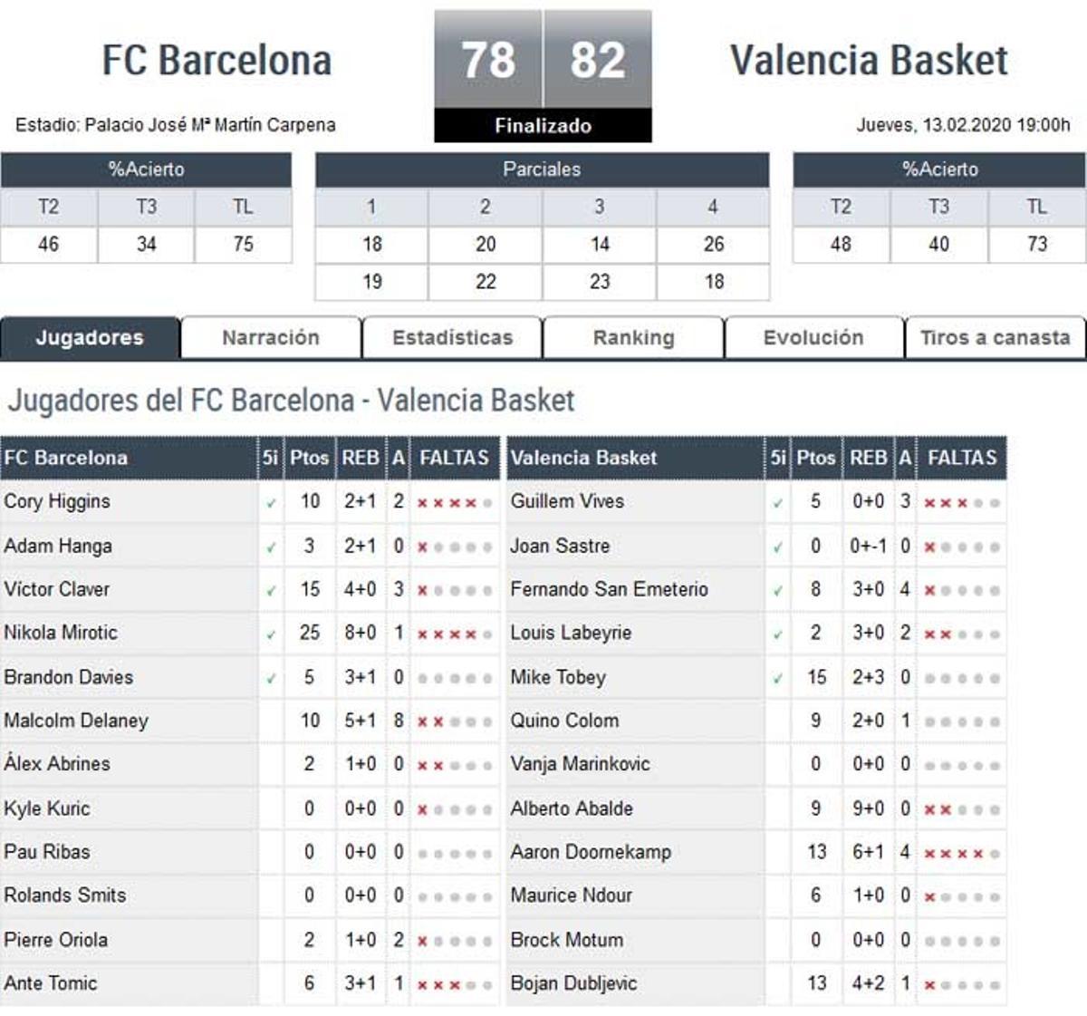View the Ranking tab
Viewport: 1087px width, 1016px height.
633,337
